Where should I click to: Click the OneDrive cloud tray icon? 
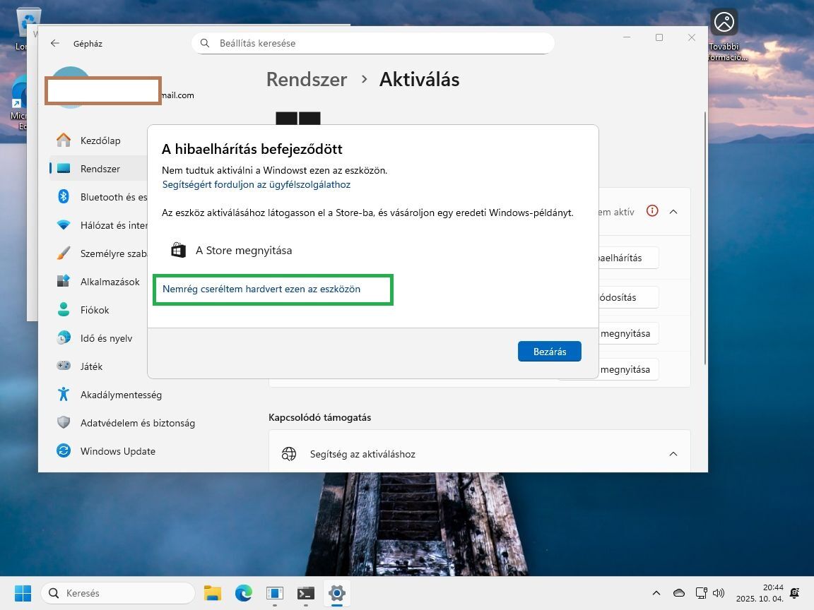pos(678,593)
